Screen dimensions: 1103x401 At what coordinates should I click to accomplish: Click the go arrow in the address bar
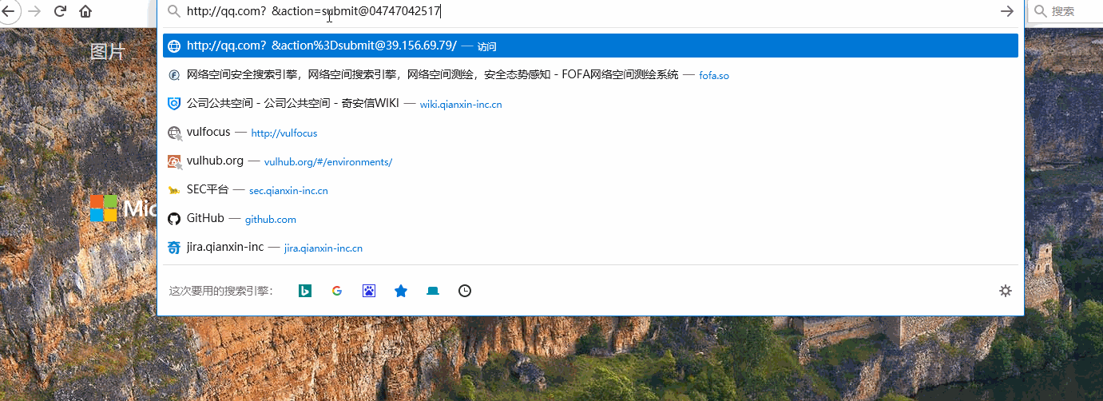[x=1006, y=11]
